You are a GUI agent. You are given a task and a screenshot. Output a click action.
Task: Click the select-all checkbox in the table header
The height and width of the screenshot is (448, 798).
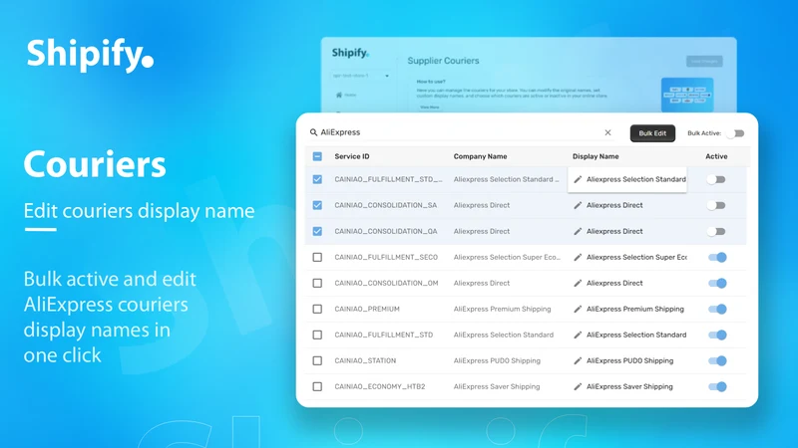[317, 156]
